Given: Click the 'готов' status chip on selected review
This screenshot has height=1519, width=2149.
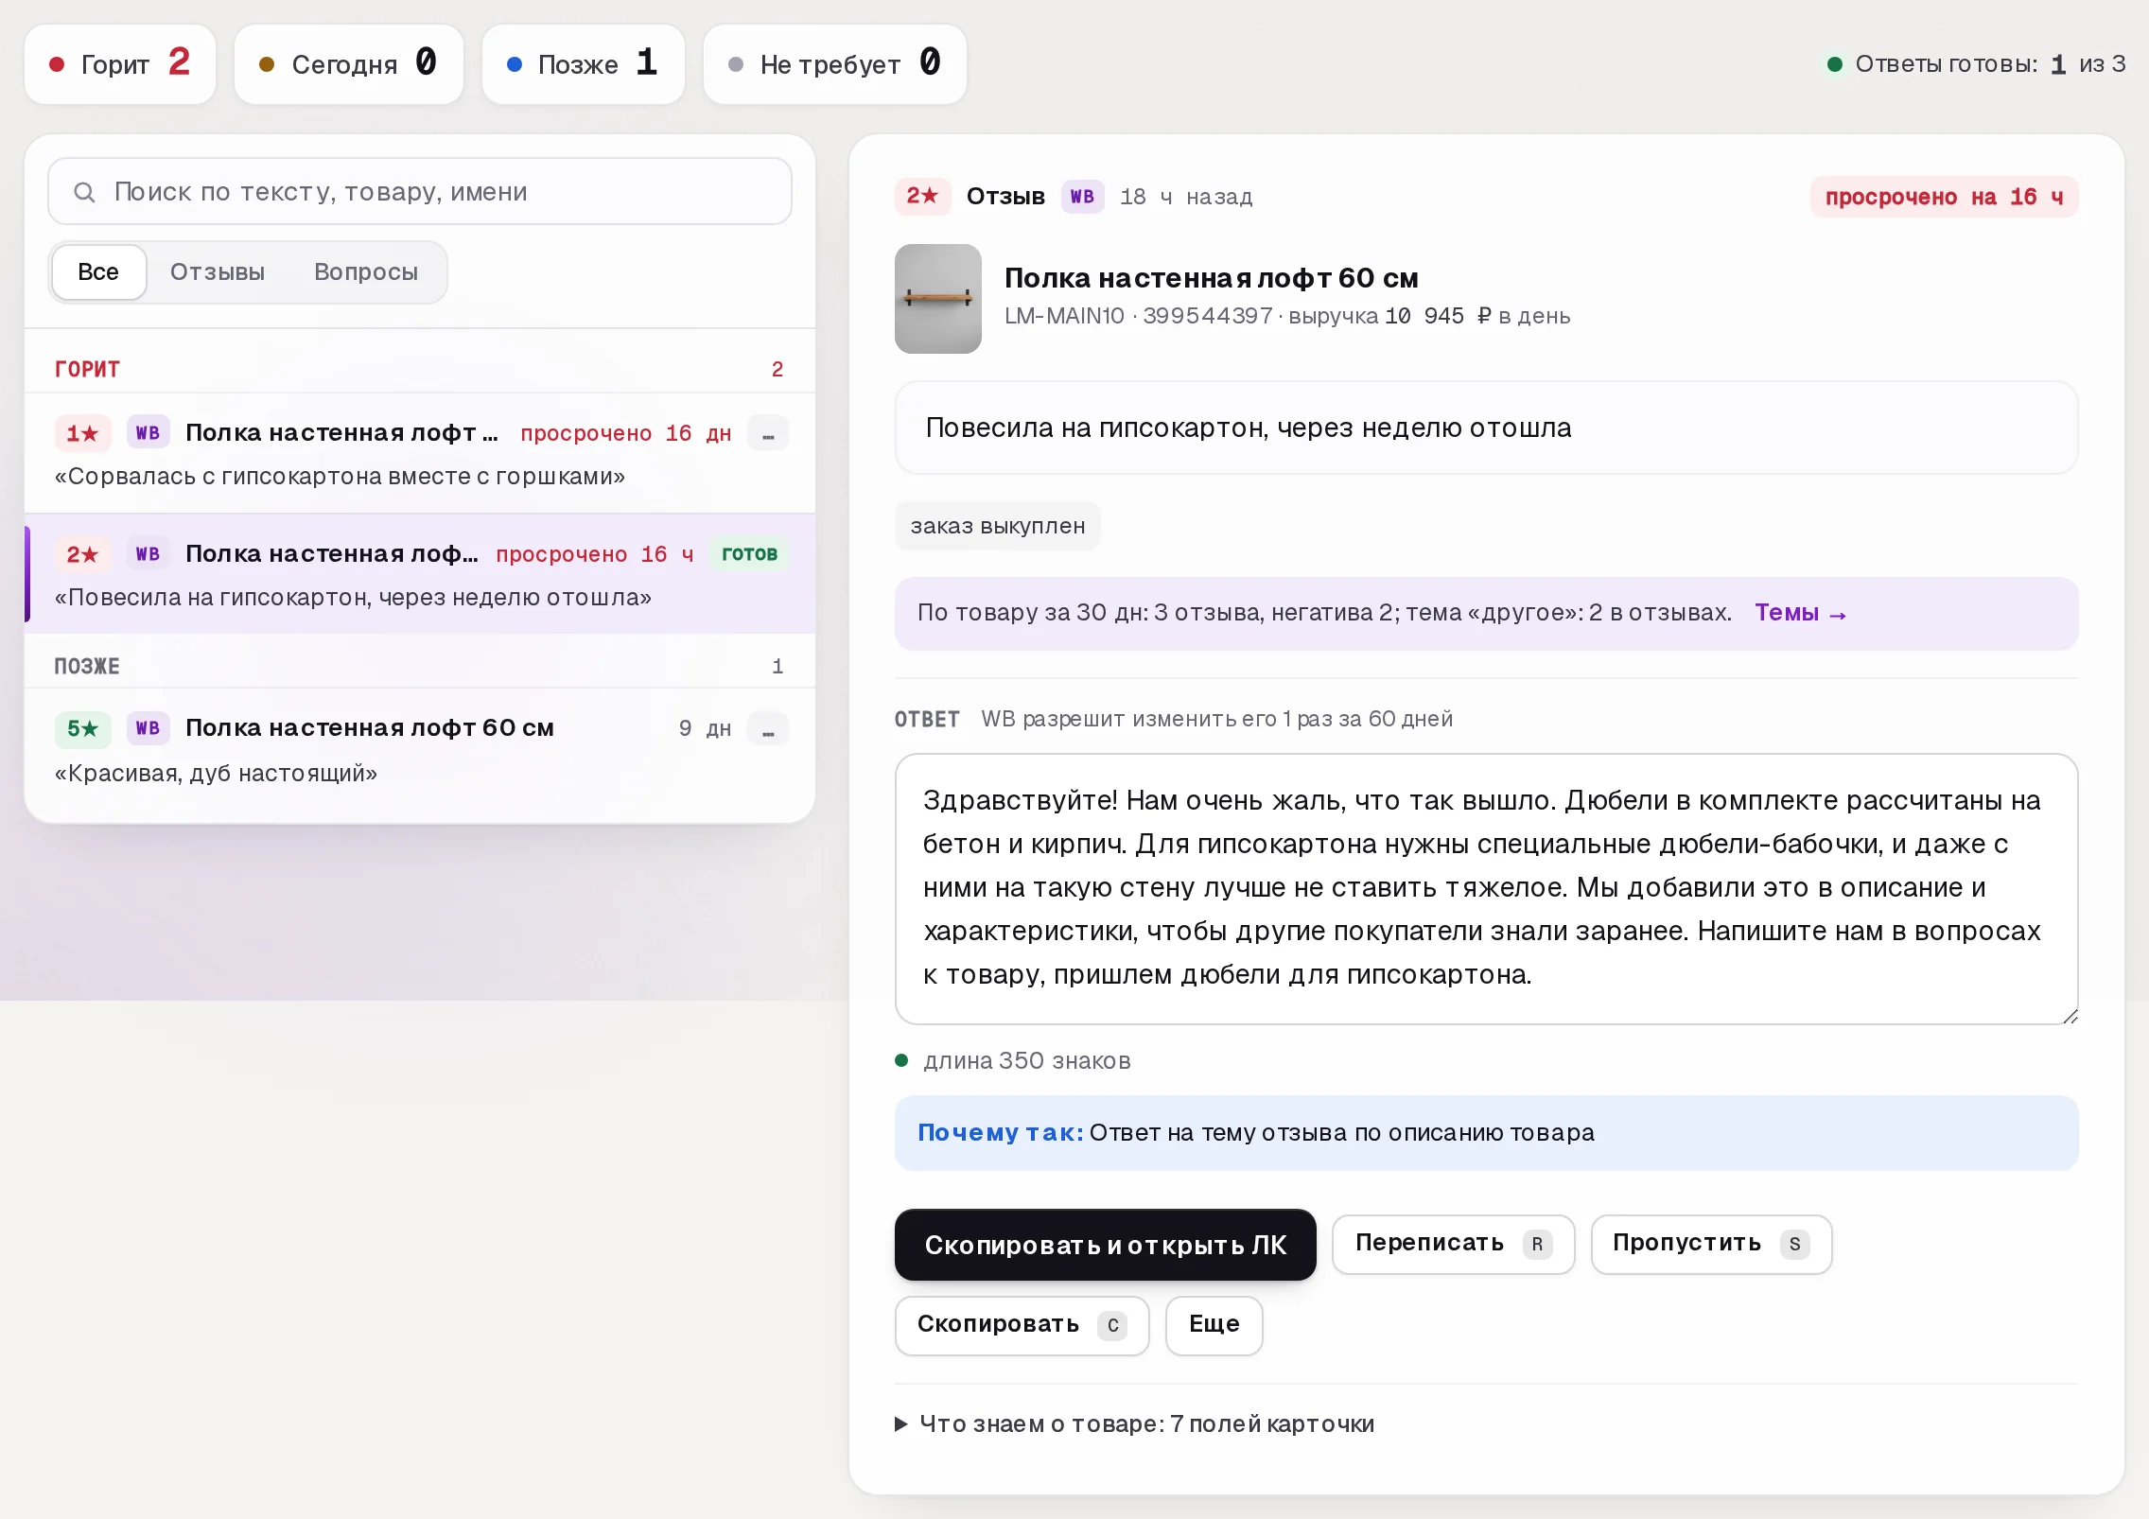Looking at the screenshot, I should [749, 554].
